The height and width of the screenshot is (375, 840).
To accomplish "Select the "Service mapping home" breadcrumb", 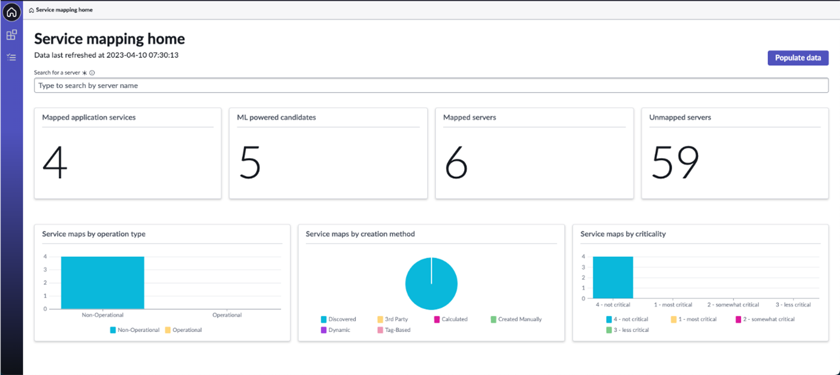I will 64,10.
